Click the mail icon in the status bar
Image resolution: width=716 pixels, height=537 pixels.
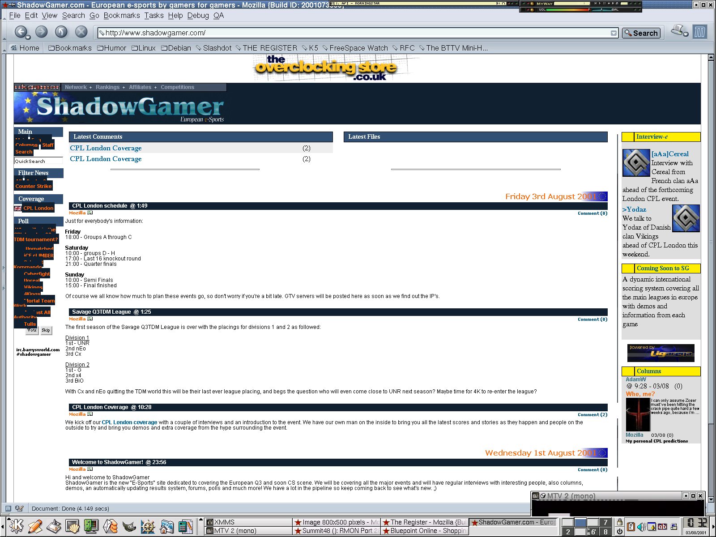coord(19,508)
